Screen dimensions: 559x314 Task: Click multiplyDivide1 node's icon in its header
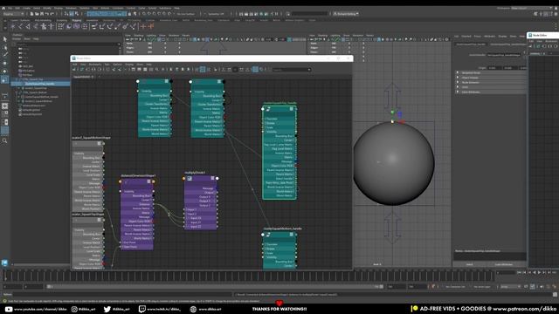tap(190, 178)
